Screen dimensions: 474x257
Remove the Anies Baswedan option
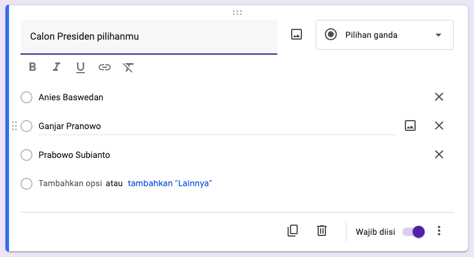coord(439,97)
